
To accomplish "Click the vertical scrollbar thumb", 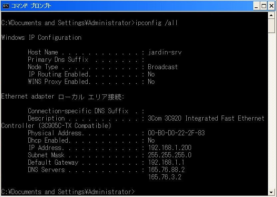I will tap(271, 26).
